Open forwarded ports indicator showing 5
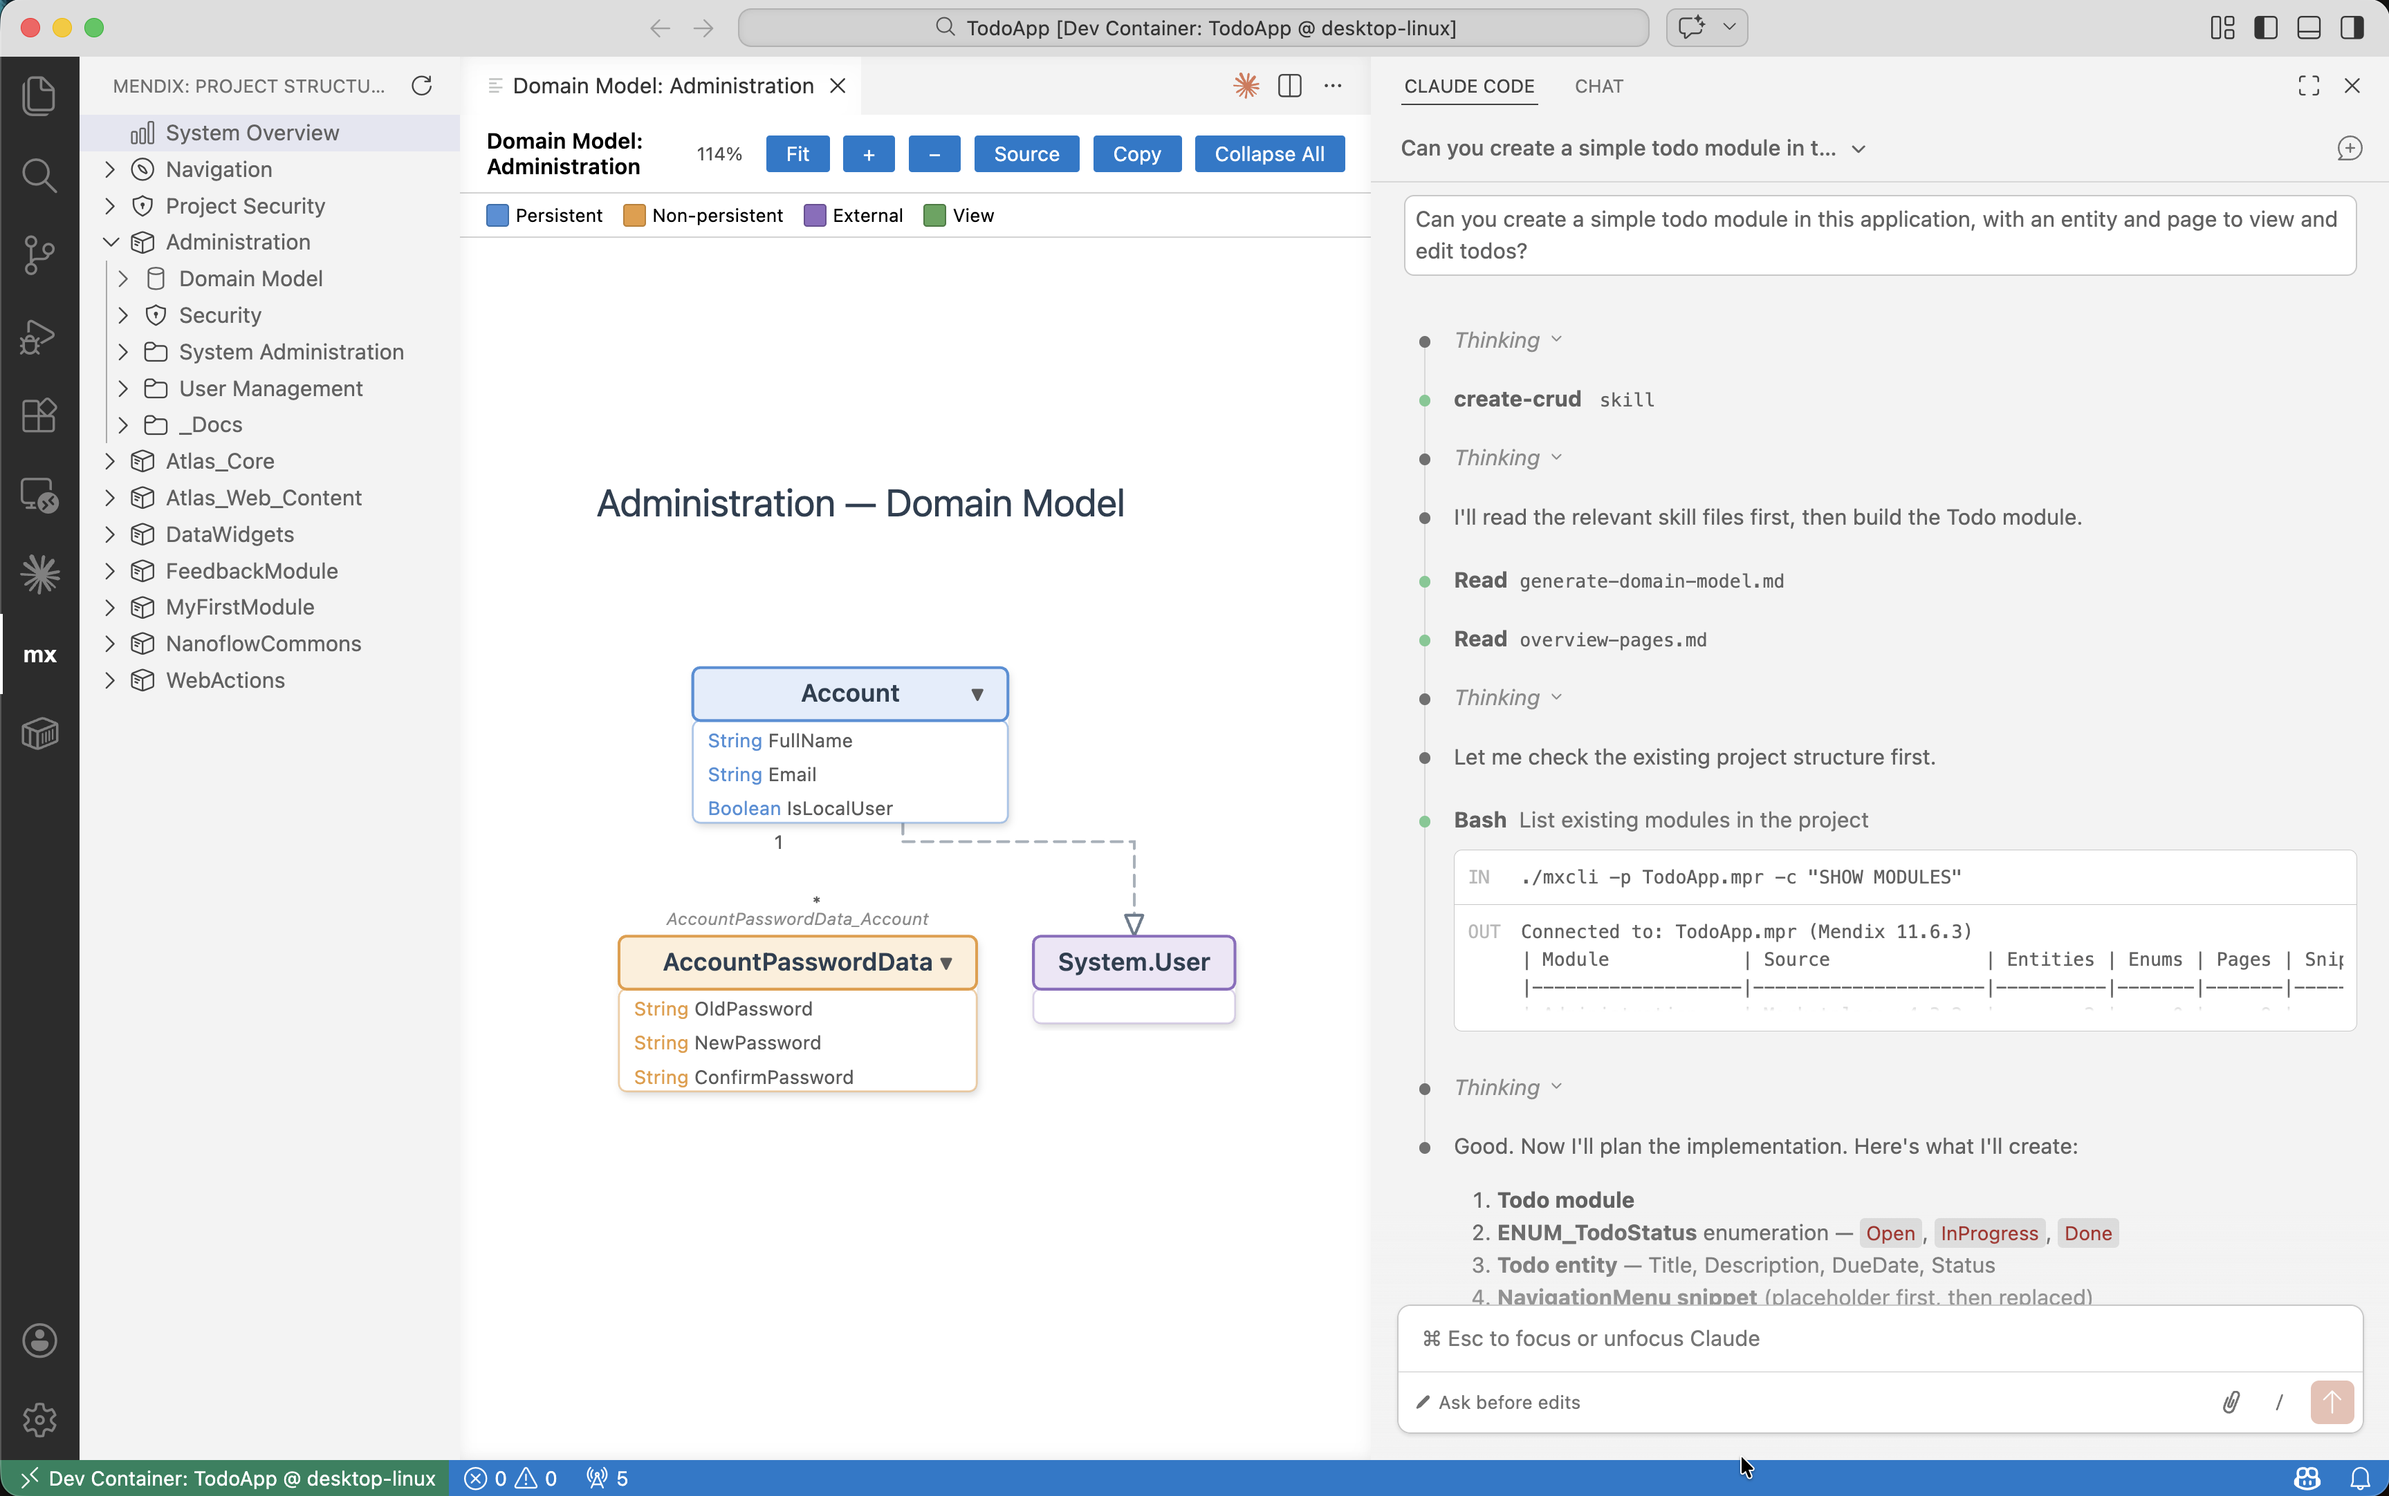Viewport: 2389px width, 1496px height. coord(607,1478)
